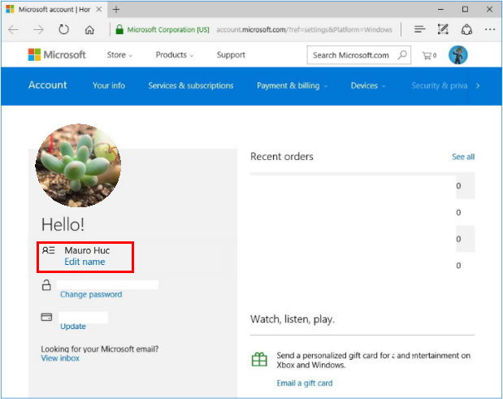Click the Microsoft logo
This screenshot has height=399, width=503.
pyautogui.click(x=57, y=54)
